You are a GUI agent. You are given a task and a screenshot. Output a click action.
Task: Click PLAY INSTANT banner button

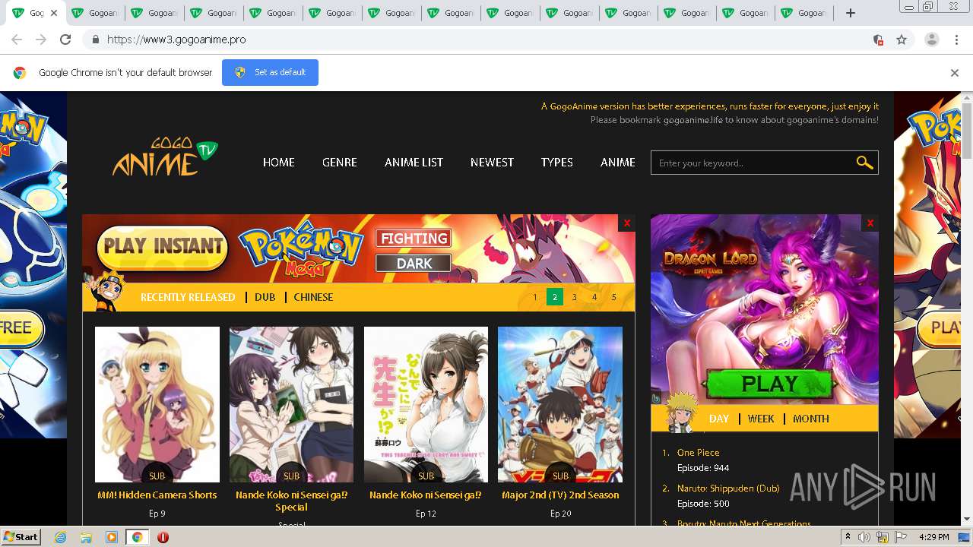[162, 246]
